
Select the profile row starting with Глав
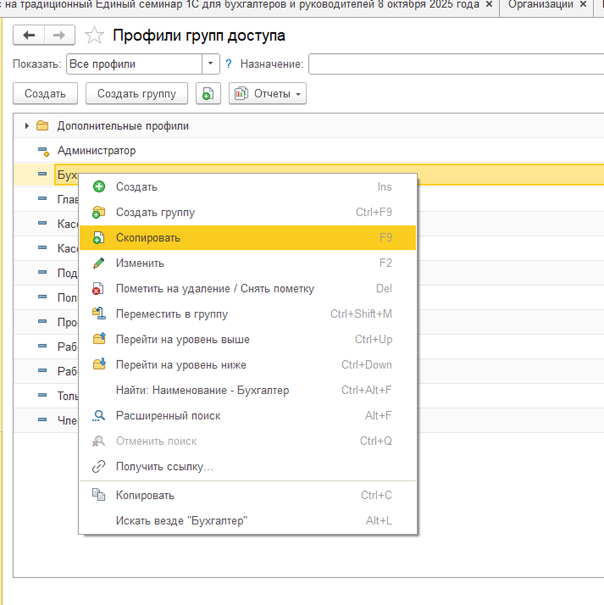click(45, 199)
